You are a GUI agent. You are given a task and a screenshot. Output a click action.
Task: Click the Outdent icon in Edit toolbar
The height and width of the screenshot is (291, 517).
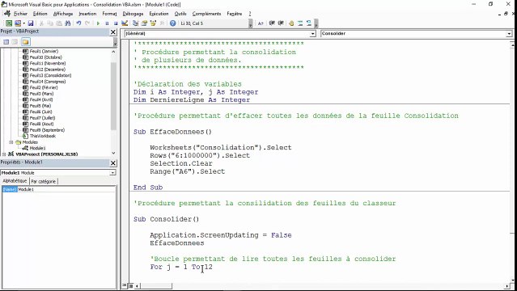click(281, 23)
